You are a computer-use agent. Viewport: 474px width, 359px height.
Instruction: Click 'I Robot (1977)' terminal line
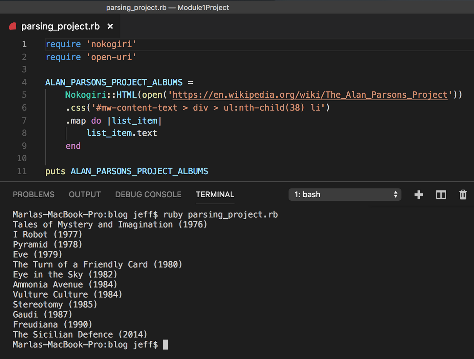(x=47, y=235)
